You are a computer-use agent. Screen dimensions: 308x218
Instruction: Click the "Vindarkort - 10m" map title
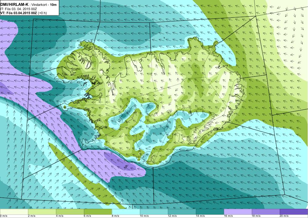click(x=44, y=4)
